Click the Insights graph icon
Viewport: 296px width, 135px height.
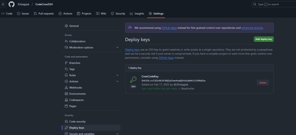pos(132,14)
